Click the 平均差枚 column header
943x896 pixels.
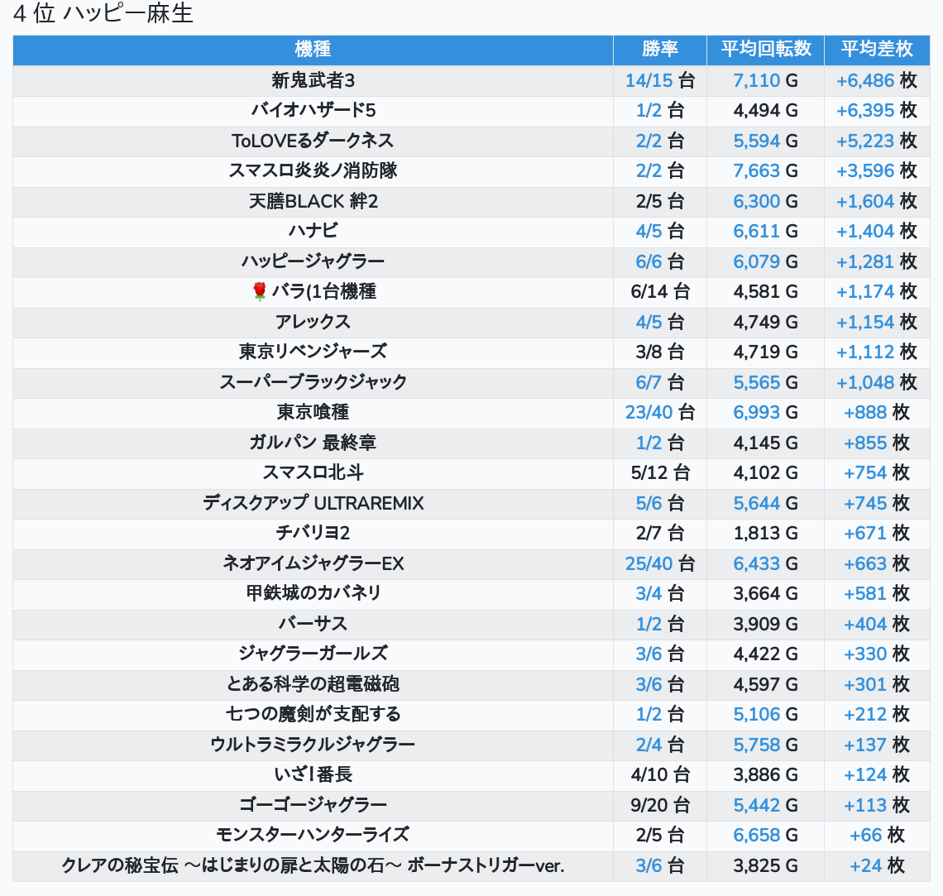(876, 50)
